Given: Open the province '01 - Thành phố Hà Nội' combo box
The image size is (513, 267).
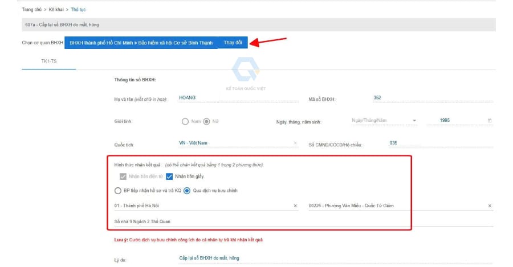Looking at the screenshot, I should 206,206.
